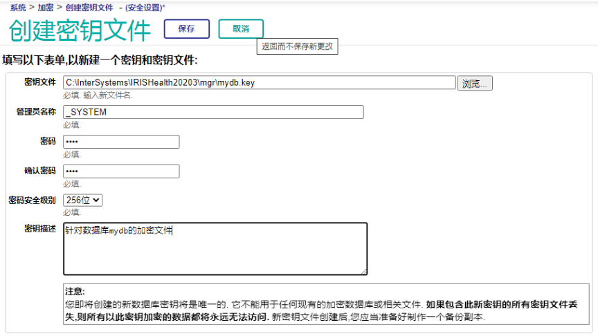The height and width of the screenshot is (336, 598).
Task: Click the 密钥描述 textarea resize handle
Action: [363, 271]
